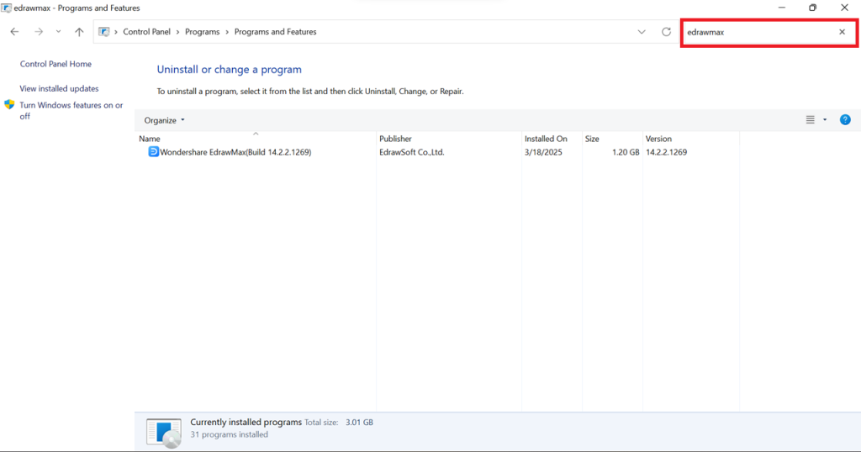Expand chevron after Programs breadcrumb

coord(227,32)
